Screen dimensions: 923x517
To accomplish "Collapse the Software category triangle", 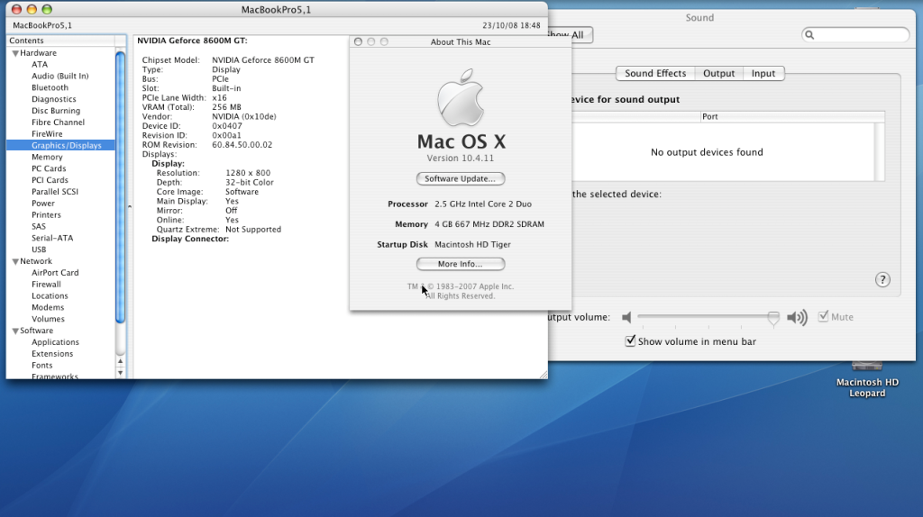I will point(15,331).
